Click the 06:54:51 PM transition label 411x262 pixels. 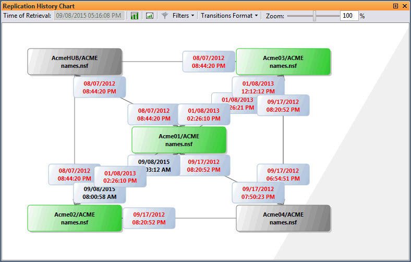click(x=283, y=174)
